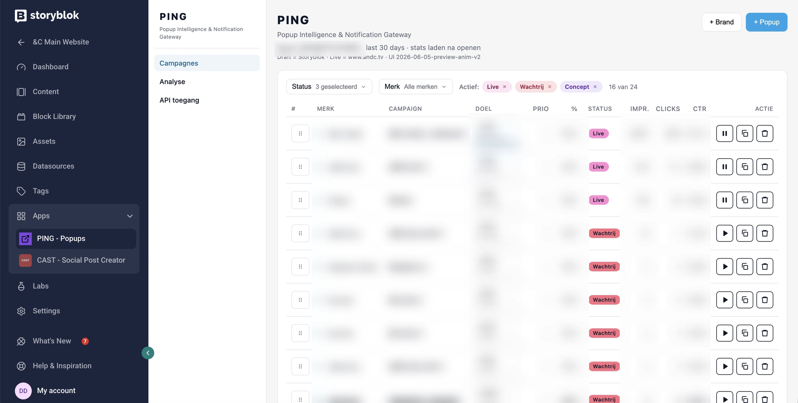Image resolution: width=798 pixels, height=403 pixels.
Task: Open Labs in sidebar
Action: [33, 286]
